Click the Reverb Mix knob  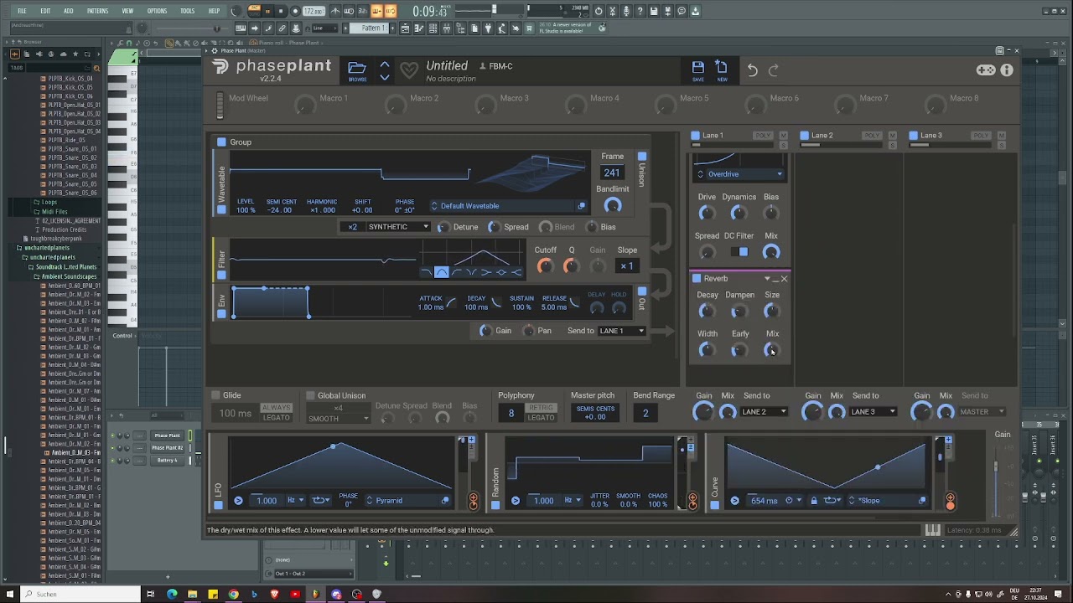[771, 350]
